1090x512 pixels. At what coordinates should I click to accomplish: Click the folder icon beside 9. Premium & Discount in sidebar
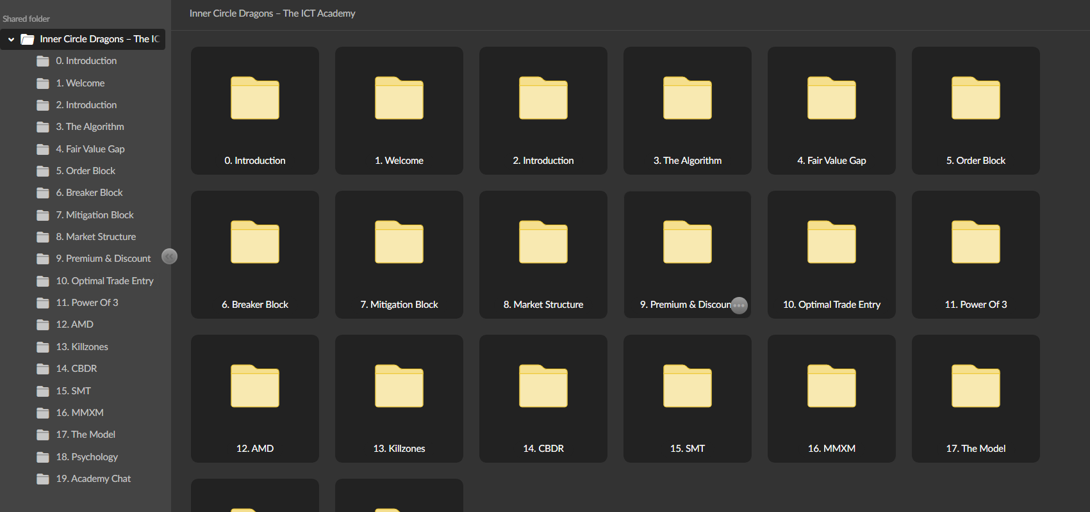coord(43,259)
